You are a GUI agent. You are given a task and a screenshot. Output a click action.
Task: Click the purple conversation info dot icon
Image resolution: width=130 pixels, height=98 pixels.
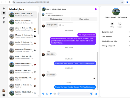point(96,9)
